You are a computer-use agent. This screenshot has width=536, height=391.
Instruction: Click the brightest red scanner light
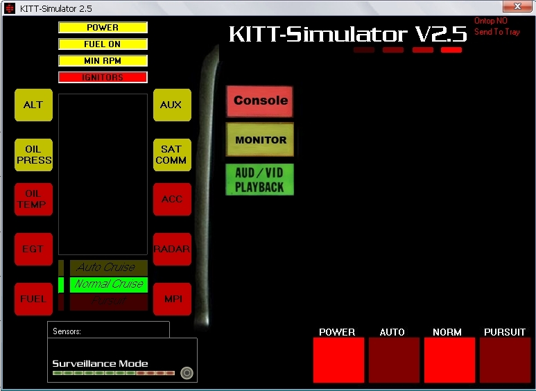(451, 50)
